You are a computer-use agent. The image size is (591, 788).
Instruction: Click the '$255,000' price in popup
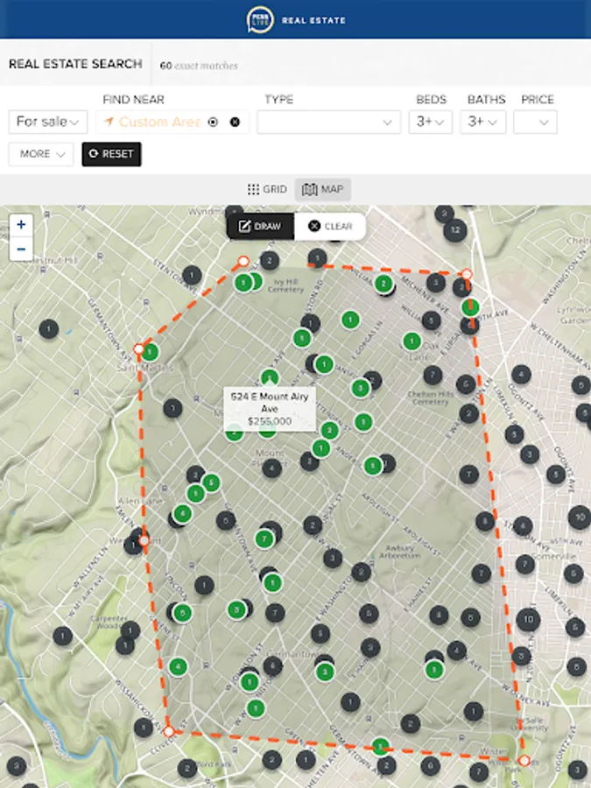(270, 421)
